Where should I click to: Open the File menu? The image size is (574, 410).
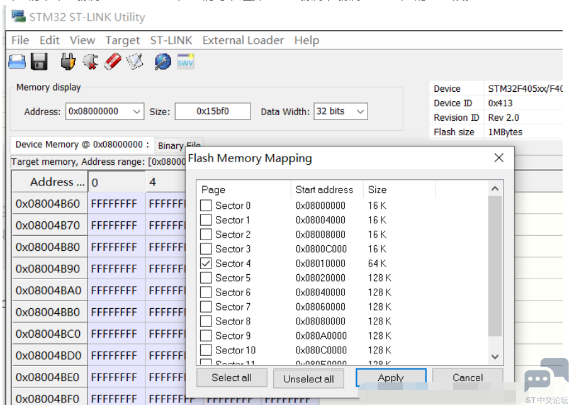[20, 40]
